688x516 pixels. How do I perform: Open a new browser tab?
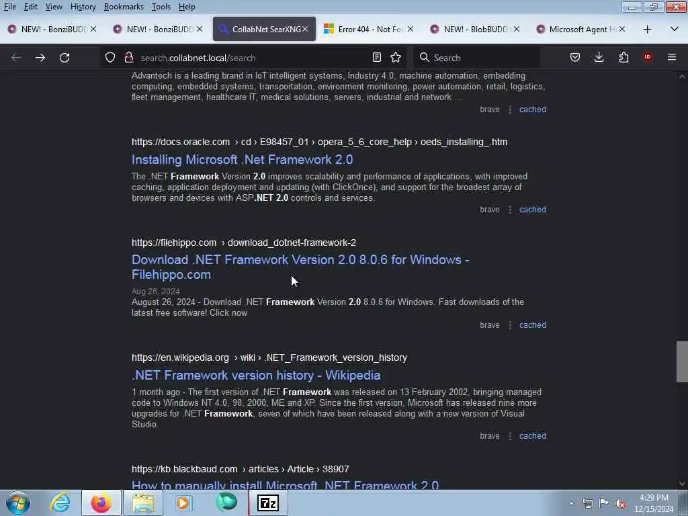[647, 30]
